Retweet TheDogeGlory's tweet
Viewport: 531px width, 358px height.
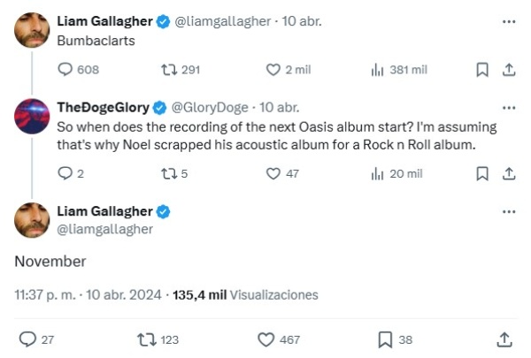tap(165, 174)
